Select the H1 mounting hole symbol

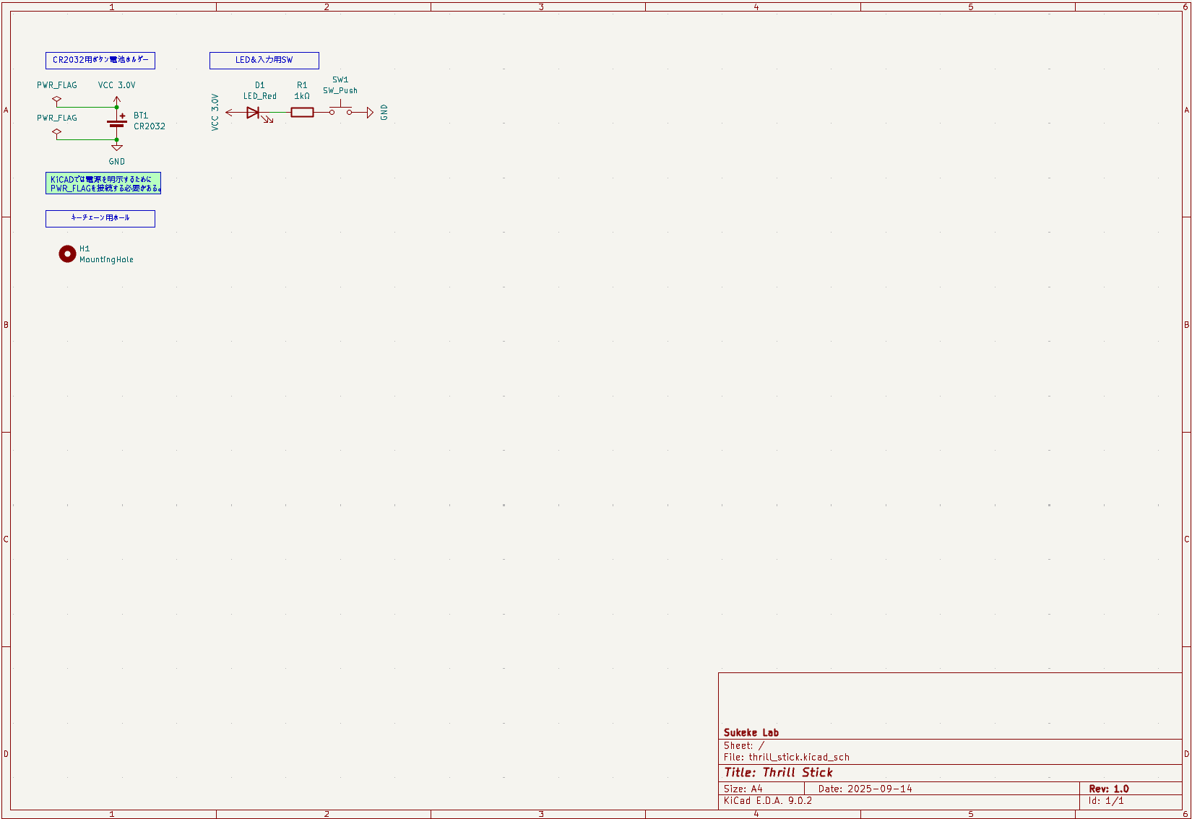coord(67,253)
